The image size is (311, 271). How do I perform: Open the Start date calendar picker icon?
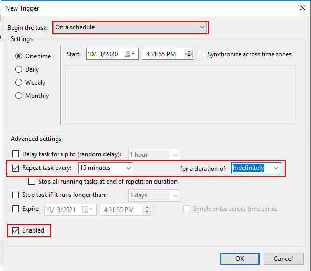coord(130,54)
